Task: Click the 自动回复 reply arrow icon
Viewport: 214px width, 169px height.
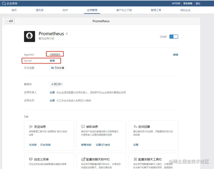Action: click(135, 127)
